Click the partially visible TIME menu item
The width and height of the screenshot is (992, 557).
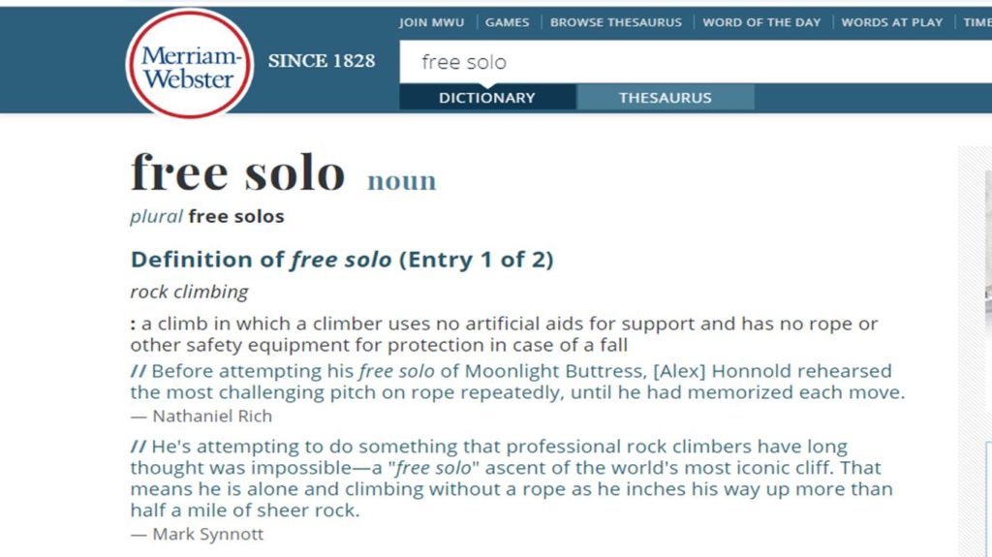(x=976, y=22)
